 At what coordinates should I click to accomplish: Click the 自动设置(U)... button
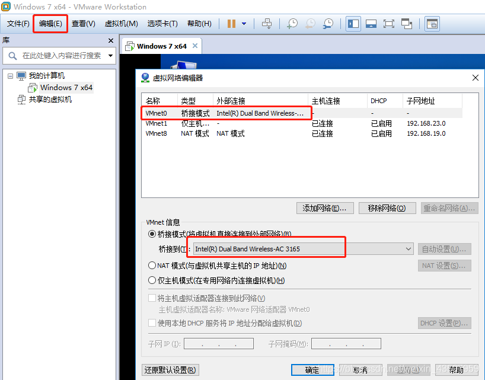(445, 249)
